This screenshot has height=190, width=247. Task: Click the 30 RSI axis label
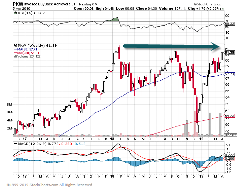click(227, 32)
